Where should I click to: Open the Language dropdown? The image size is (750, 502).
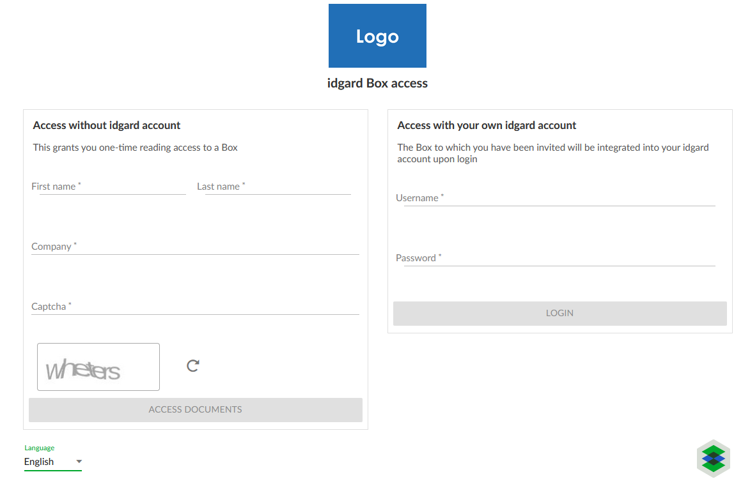coord(52,462)
